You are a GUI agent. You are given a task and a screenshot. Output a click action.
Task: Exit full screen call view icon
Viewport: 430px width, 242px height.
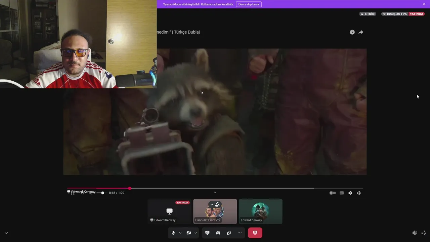424,233
